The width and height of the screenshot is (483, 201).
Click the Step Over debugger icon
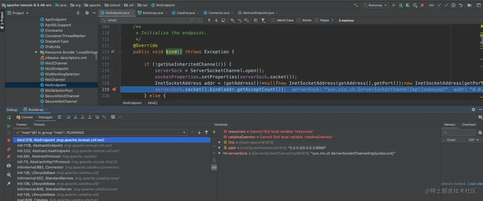click(68, 117)
